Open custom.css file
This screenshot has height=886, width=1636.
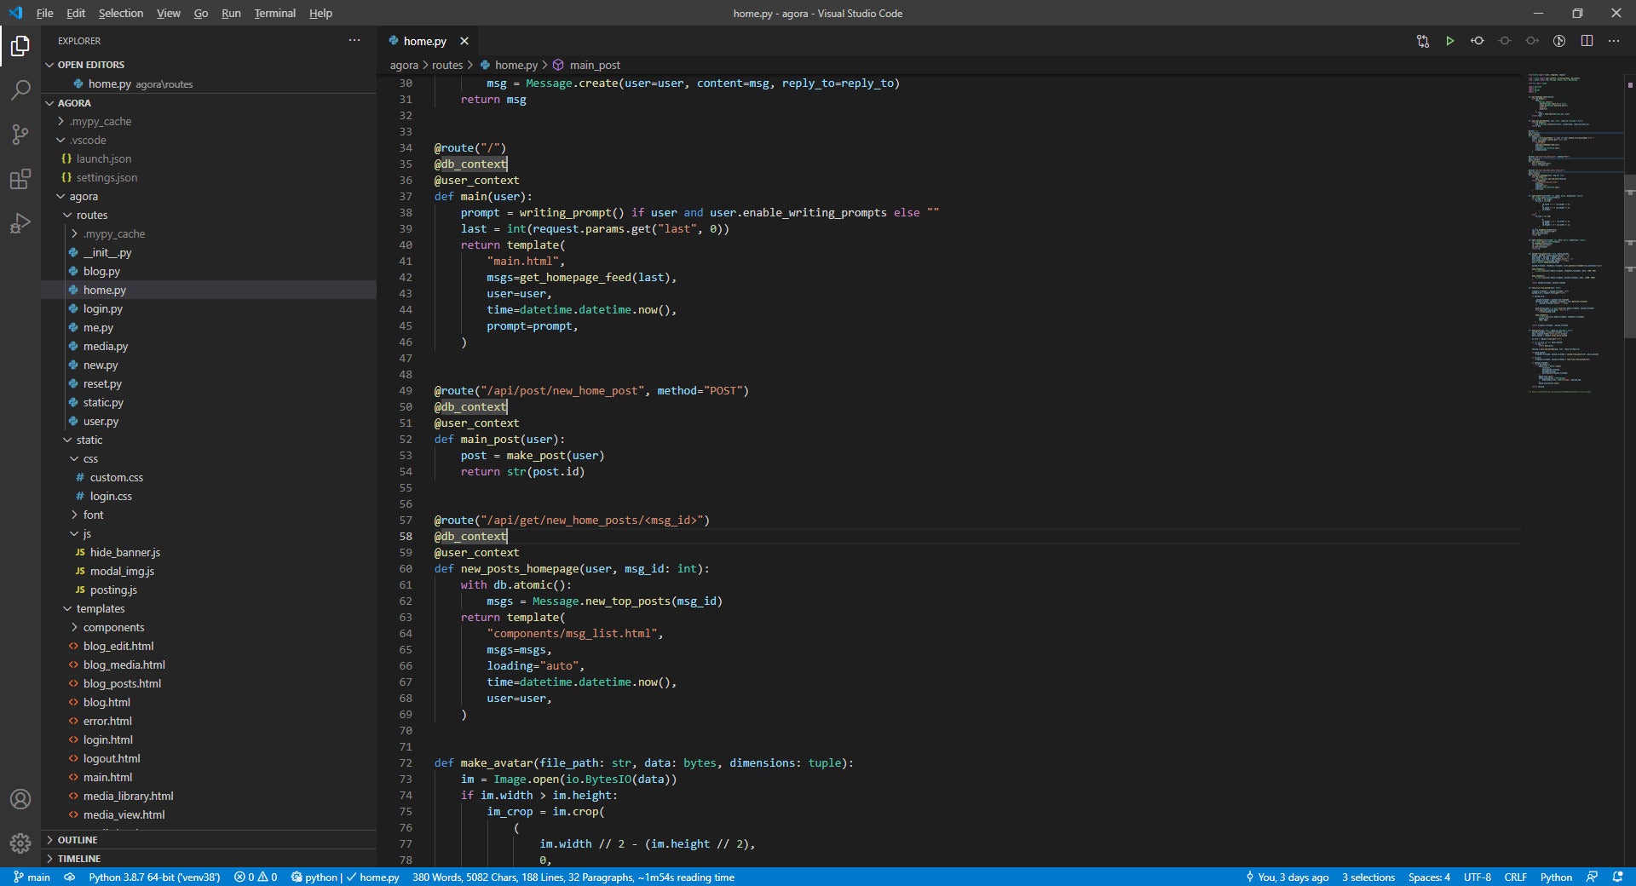(x=209, y=477)
